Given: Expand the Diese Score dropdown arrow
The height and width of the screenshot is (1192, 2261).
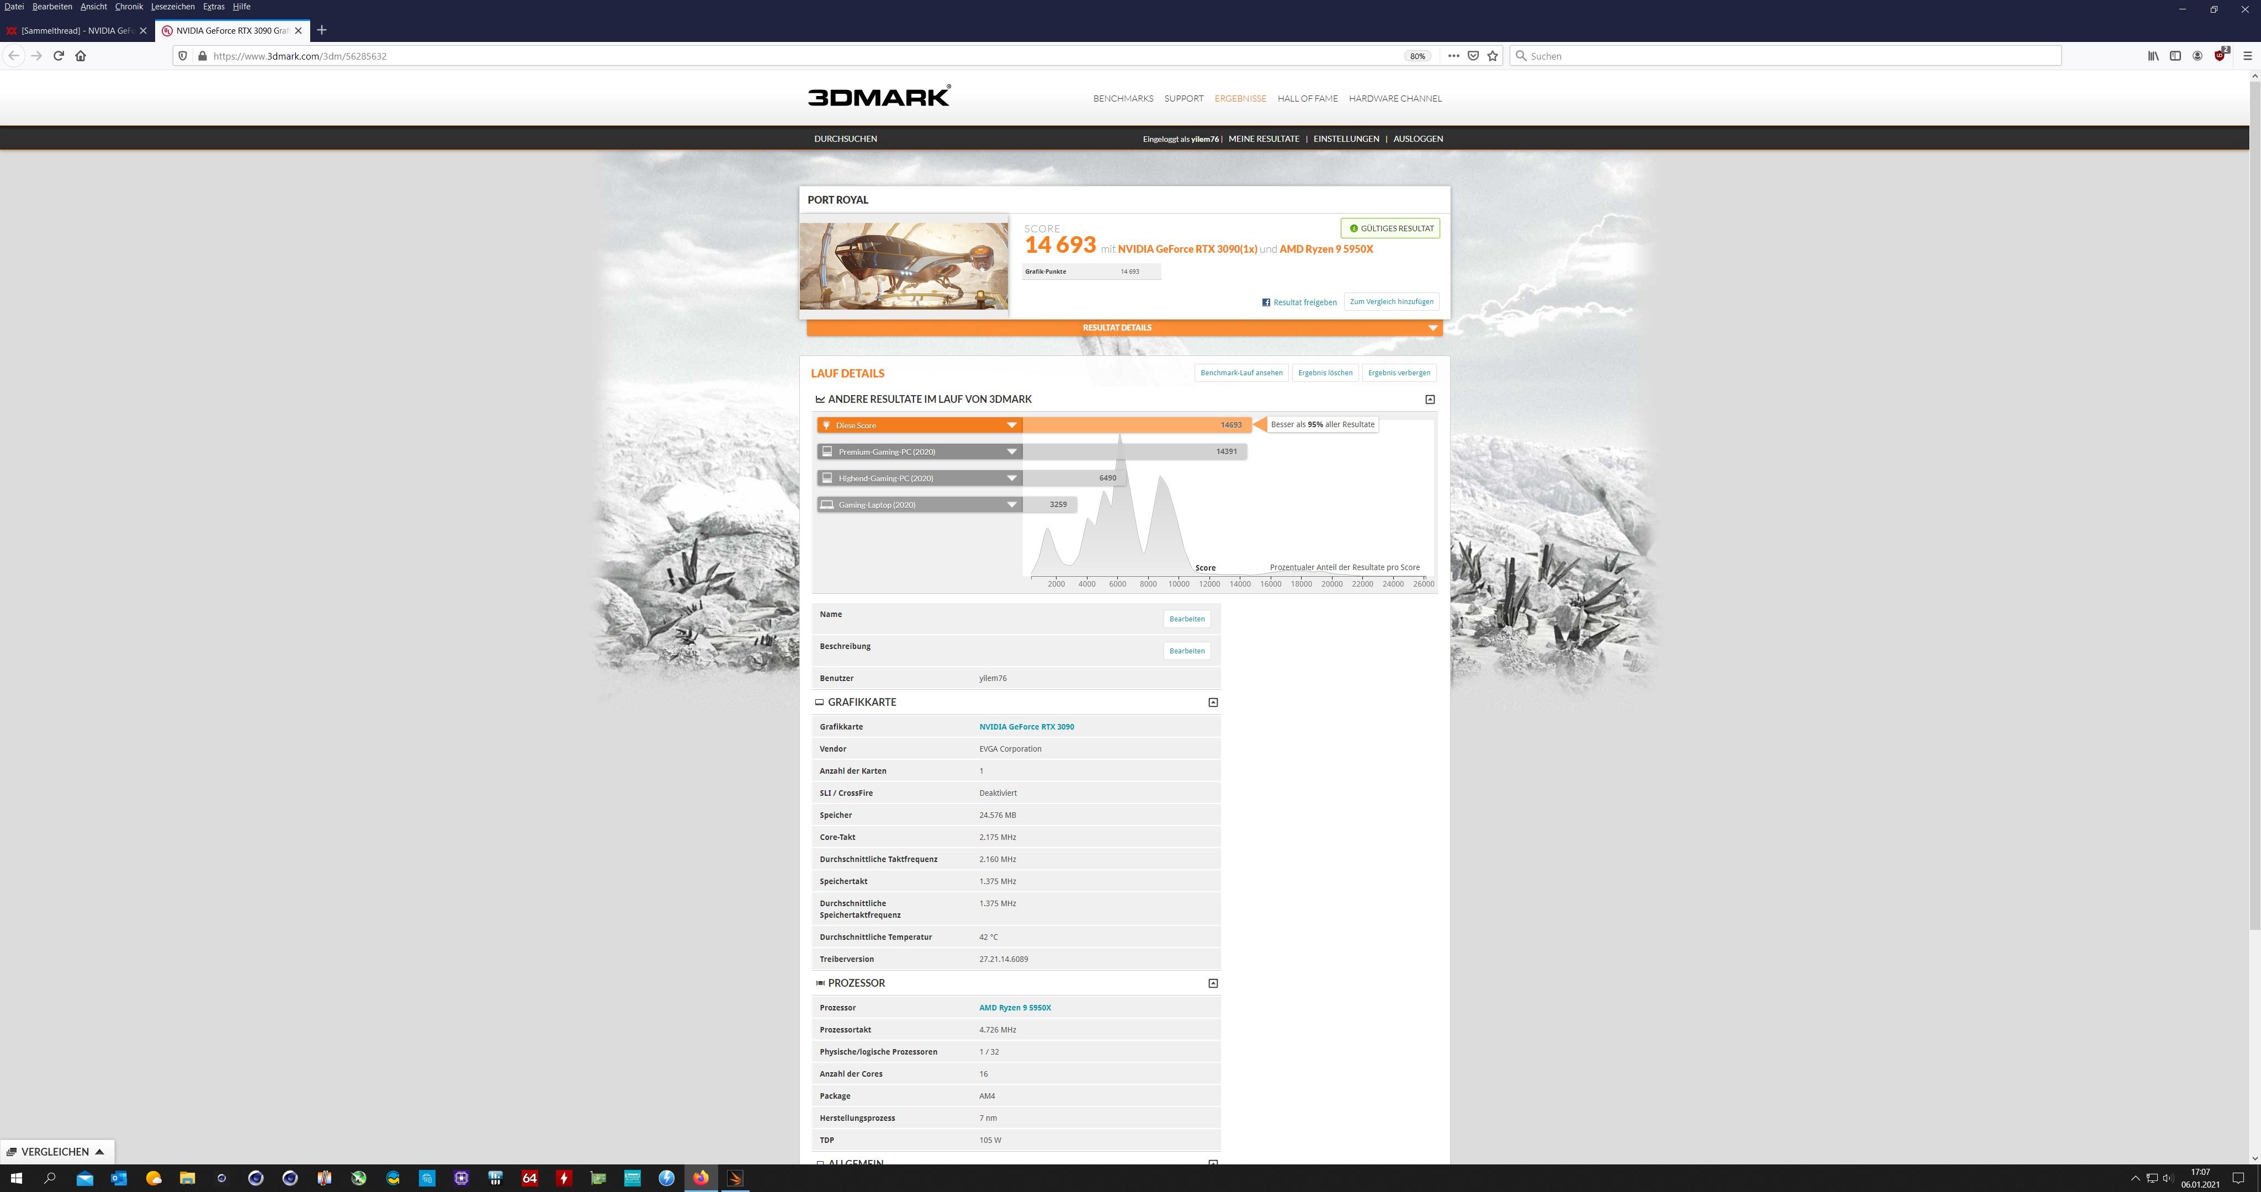Looking at the screenshot, I should click(1011, 425).
